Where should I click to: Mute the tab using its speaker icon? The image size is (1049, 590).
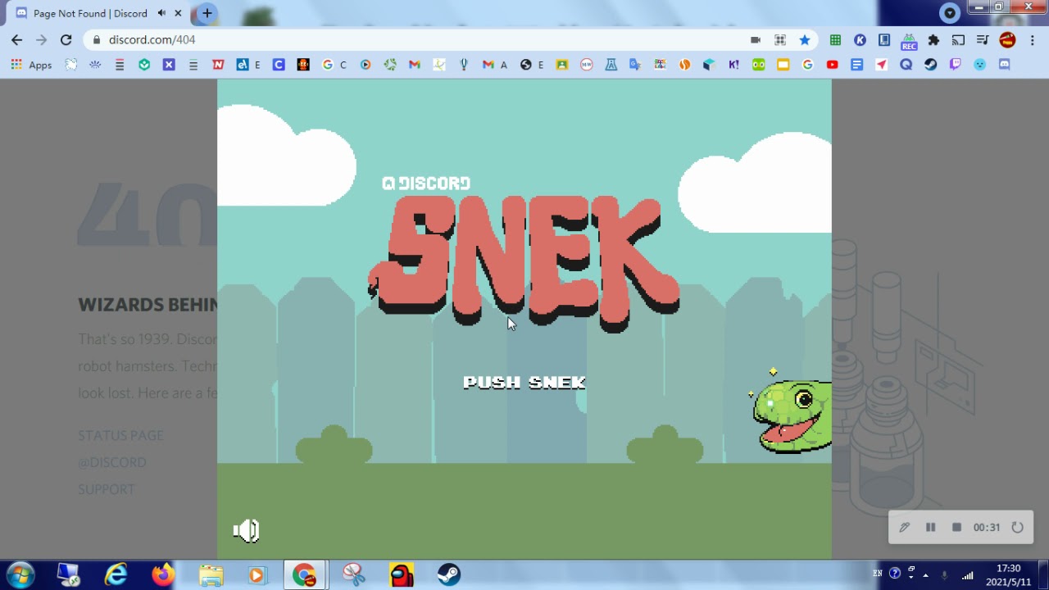coord(161,13)
